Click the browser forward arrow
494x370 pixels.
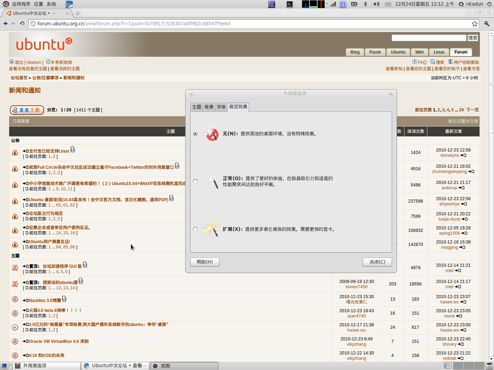13,24
